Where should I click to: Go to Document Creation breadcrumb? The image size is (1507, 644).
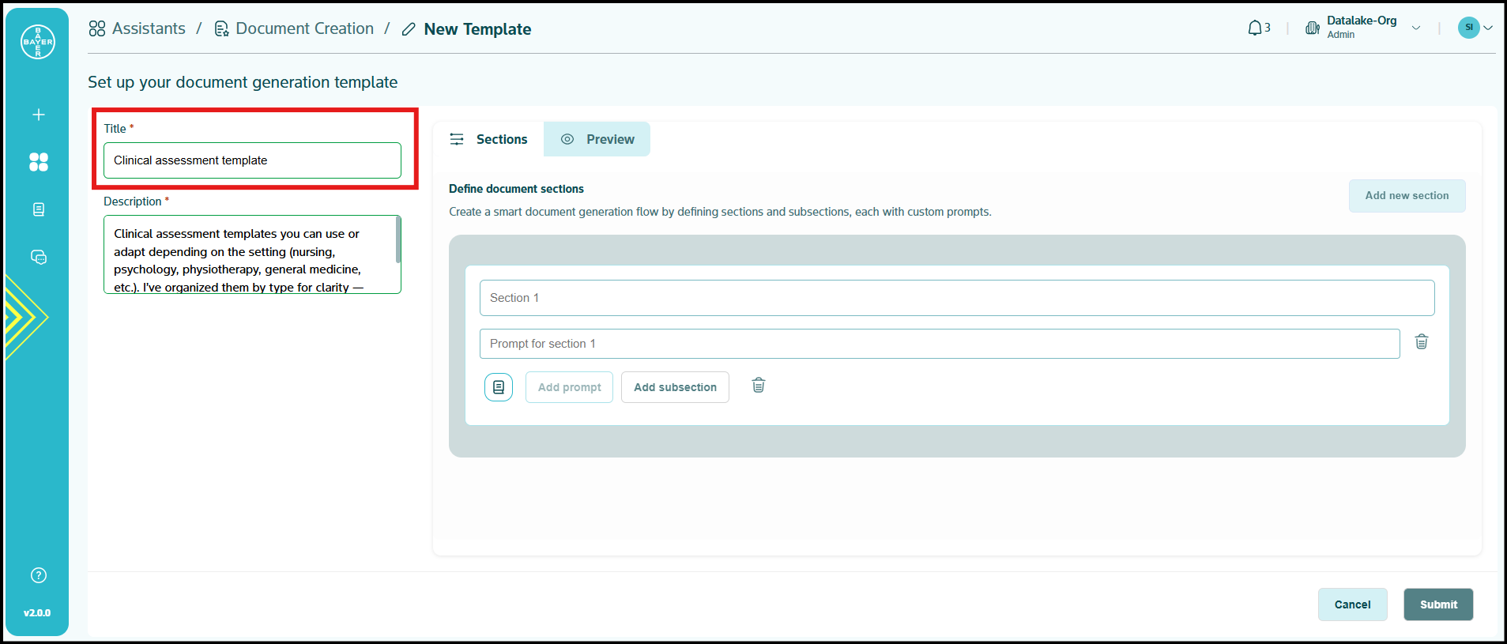point(294,29)
